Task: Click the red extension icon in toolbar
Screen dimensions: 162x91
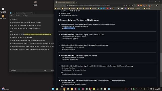Action: [x=138, y=5]
